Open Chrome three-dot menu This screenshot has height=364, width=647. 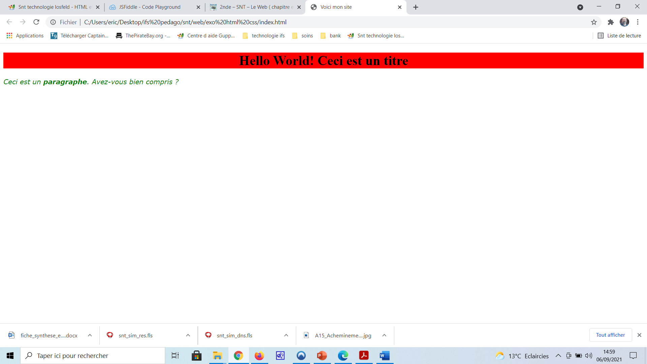pos(638,22)
